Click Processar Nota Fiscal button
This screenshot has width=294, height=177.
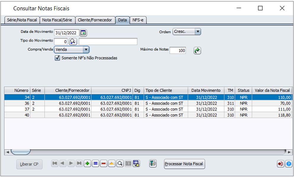(184, 164)
